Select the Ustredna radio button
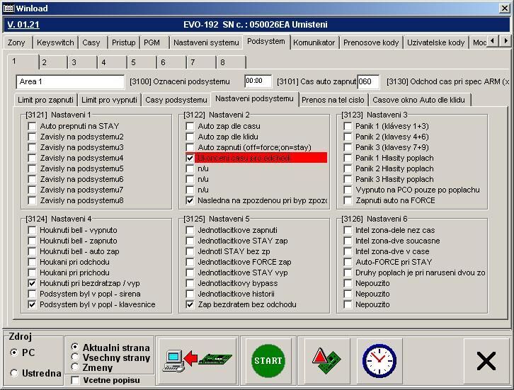This screenshot has width=514, height=390. 15,373
